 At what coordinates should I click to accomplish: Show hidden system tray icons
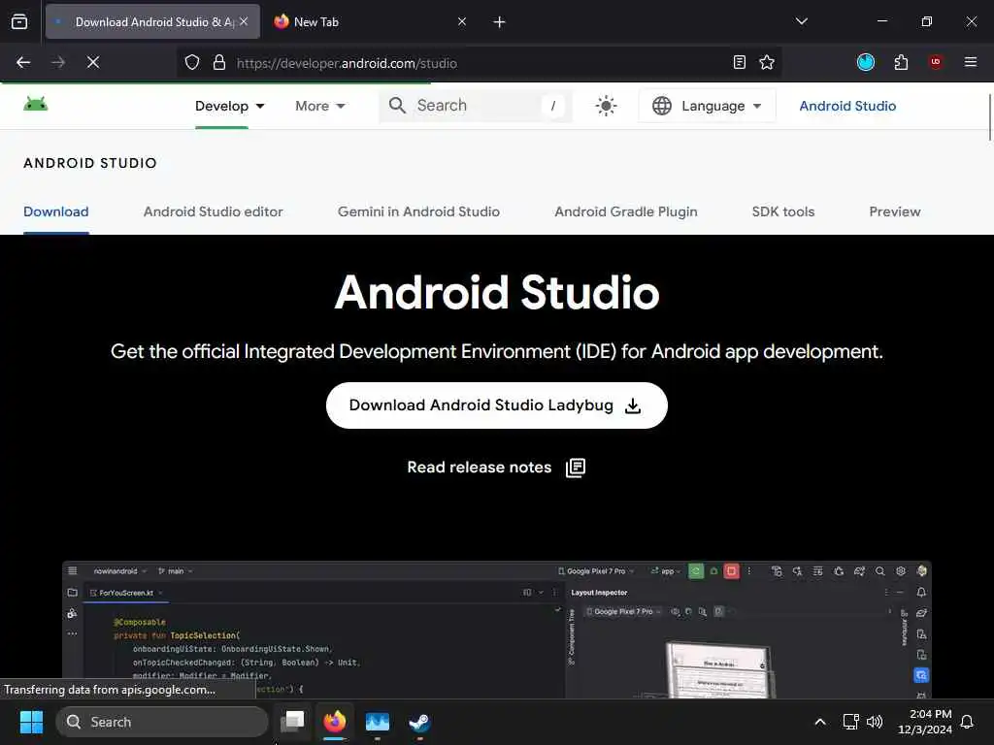(819, 722)
